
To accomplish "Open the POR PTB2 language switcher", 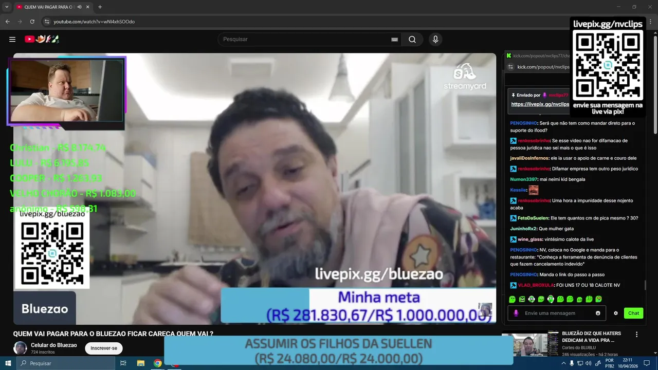I will pos(610,363).
